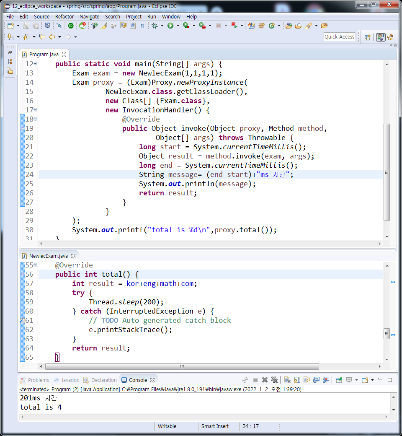Switch to the Javadoc tab
This screenshot has height=436, width=402.
[67, 380]
